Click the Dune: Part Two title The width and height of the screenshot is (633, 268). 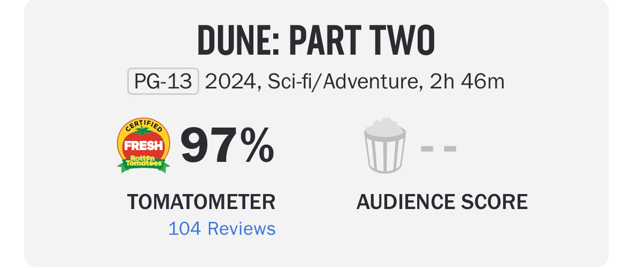click(316, 41)
